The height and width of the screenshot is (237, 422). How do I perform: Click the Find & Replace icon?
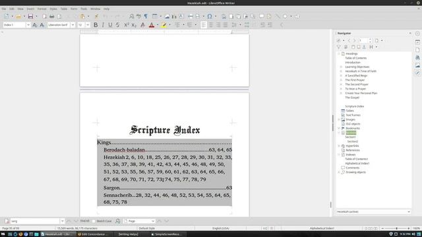coord(132,16)
